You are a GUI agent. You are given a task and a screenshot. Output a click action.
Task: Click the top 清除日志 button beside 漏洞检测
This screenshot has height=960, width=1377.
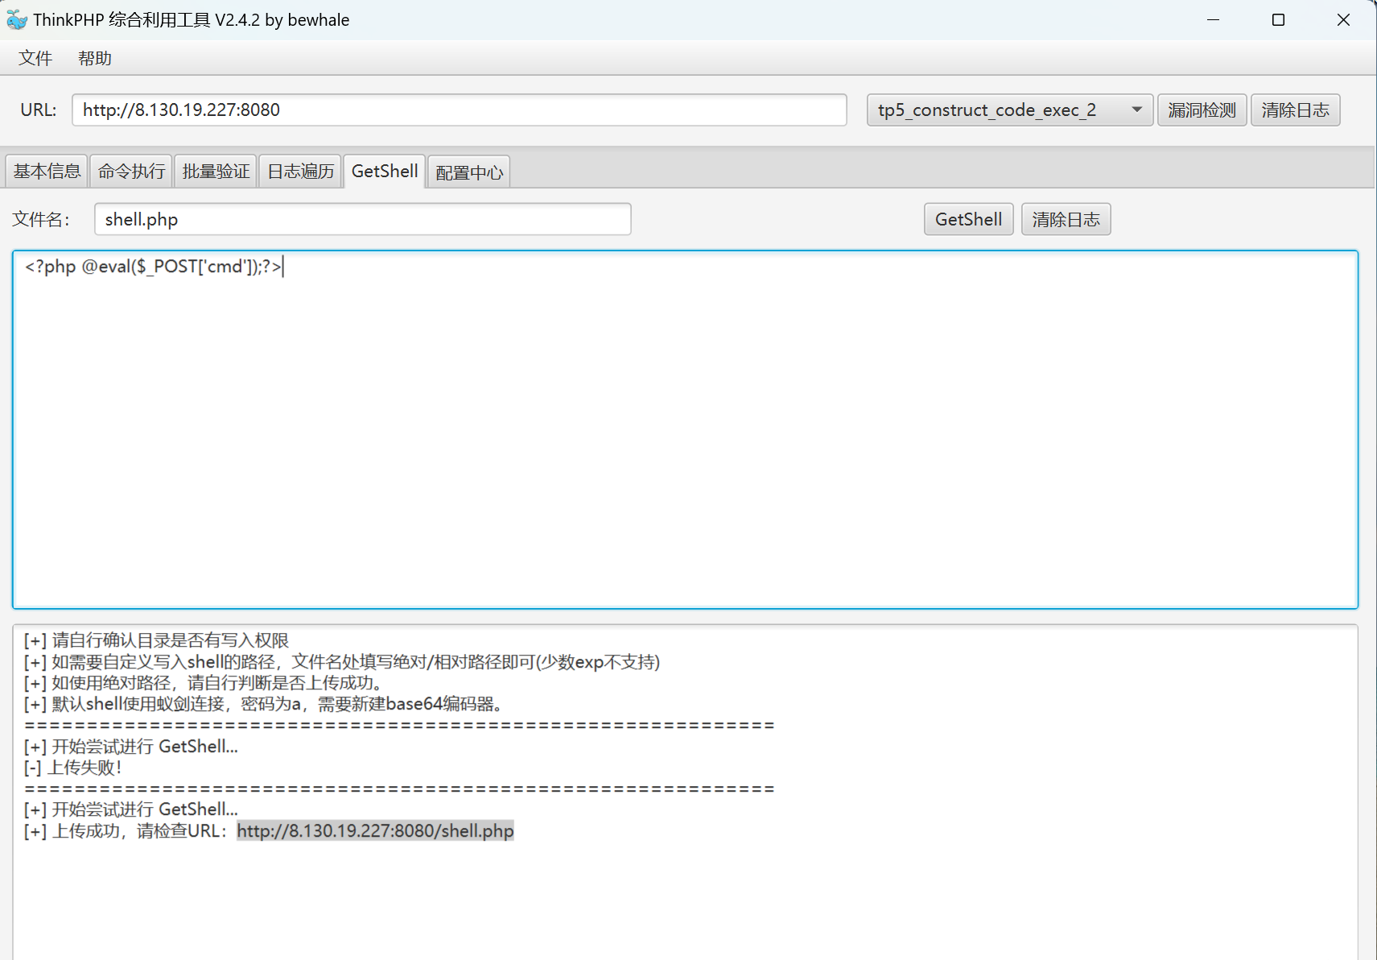coord(1295,110)
